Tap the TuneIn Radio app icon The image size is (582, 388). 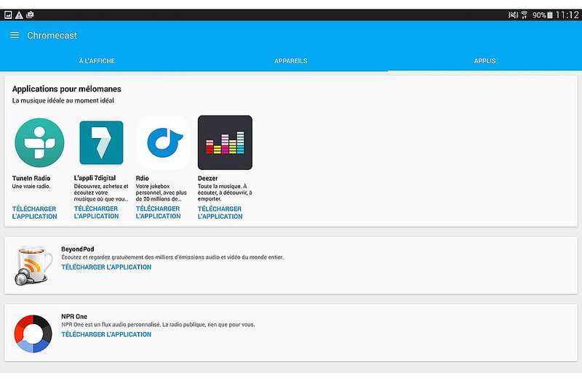39,142
